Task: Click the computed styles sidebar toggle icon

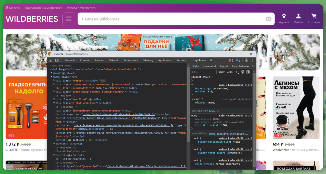Action: (x=248, y=72)
